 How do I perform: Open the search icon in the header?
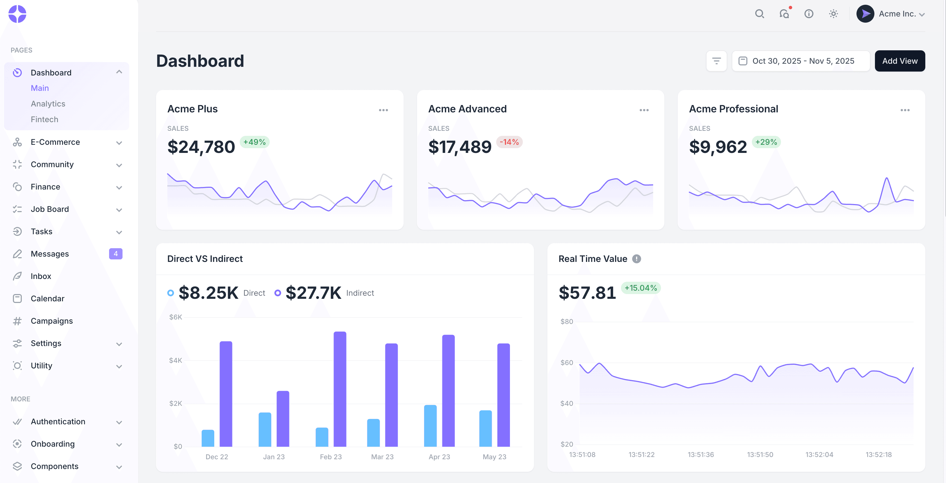click(760, 14)
